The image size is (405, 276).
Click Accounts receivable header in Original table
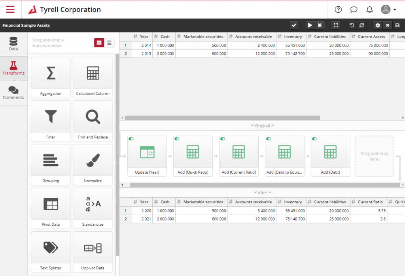coord(252,37)
